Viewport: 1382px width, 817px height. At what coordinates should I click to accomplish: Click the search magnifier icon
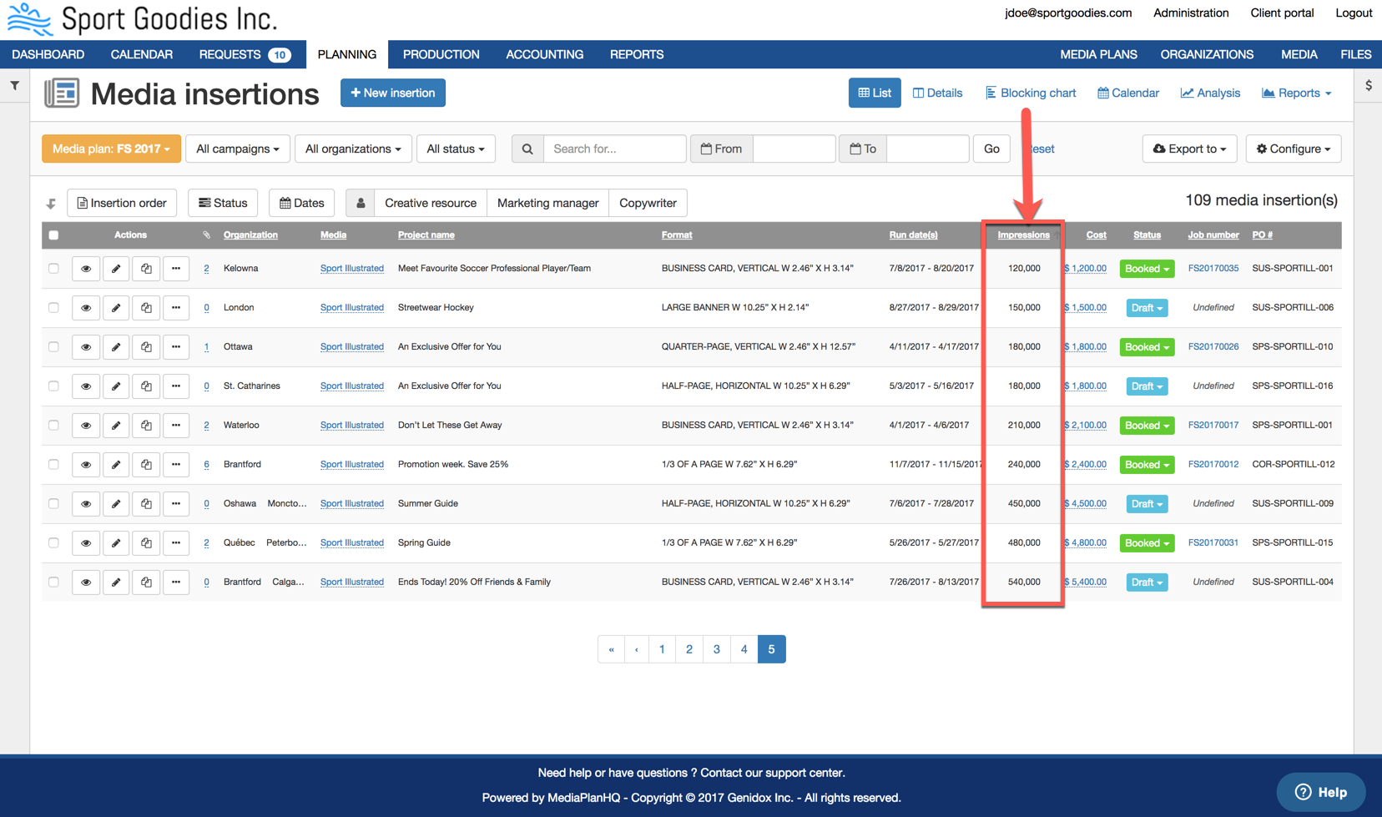tap(527, 149)
